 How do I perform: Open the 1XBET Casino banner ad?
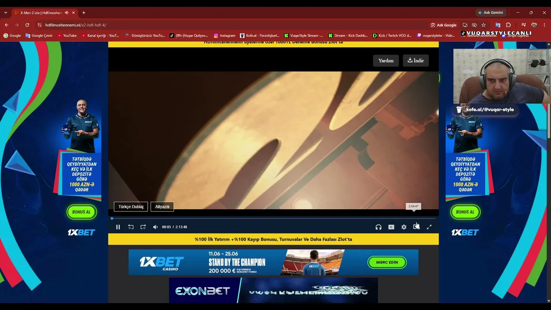(273, 262)
